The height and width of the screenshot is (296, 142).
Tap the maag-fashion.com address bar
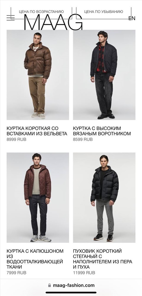[x=71, y=285]
